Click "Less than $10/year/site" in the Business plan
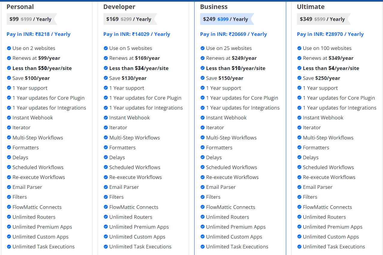This screenshot has height=255, width=383. coord(236,68)
